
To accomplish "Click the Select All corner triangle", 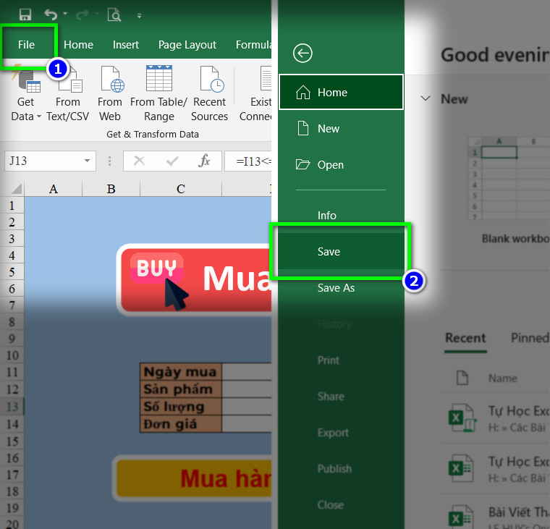I will pos(17,189).
